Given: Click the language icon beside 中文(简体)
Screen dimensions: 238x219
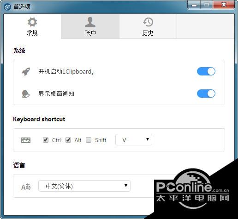Looking at the screenshot, I should [x=26, y=187].
